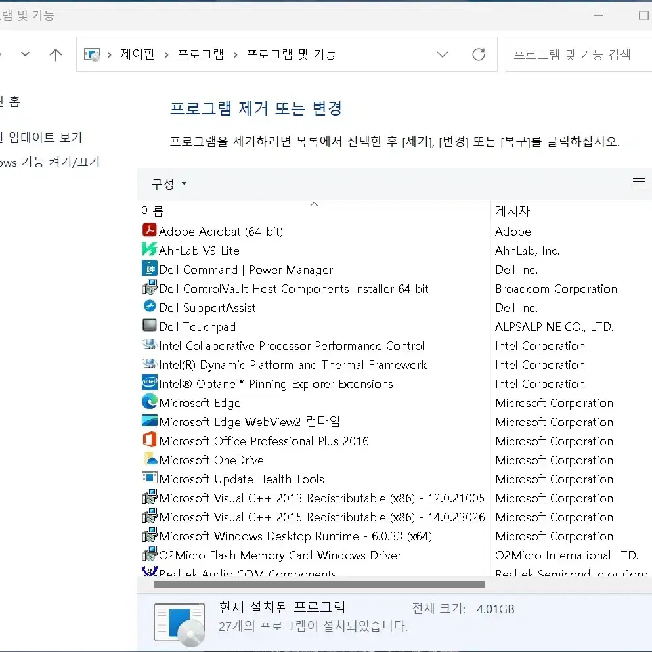This screenshot has height=652, width=652.
Task: Select Microsoft Edge WebView2 런타임 by name
Action: coord(250,422)
